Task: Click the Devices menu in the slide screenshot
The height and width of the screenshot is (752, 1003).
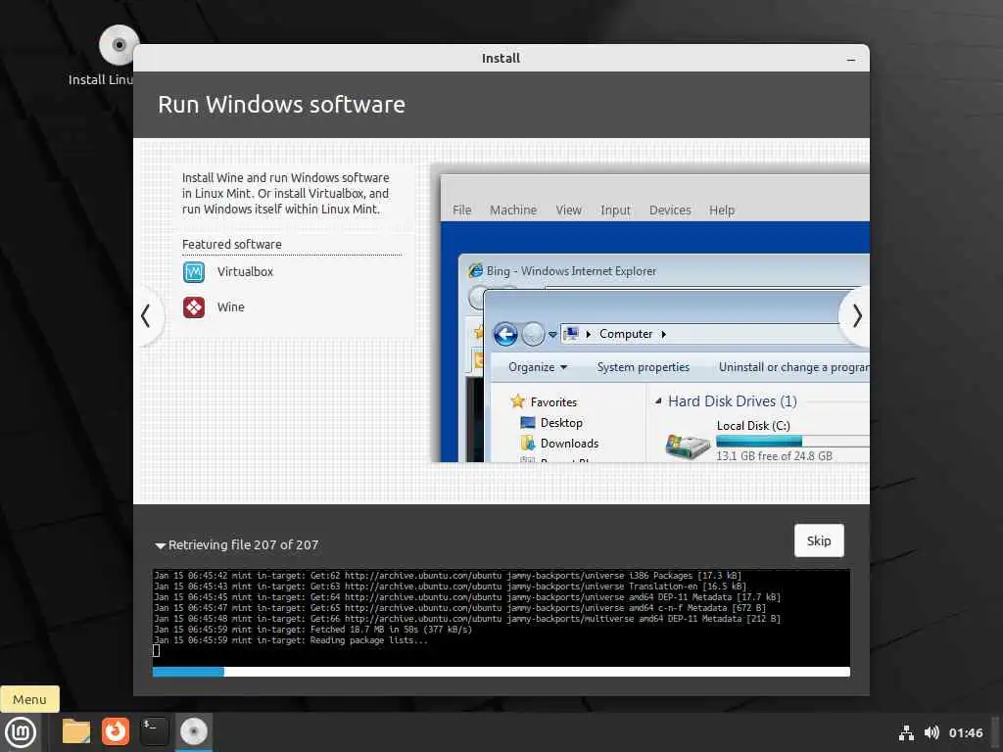Action: tap(670, 211)
